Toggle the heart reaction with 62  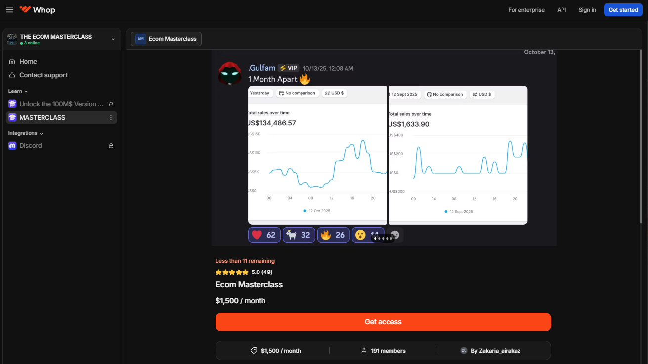(x=264, y=235)
